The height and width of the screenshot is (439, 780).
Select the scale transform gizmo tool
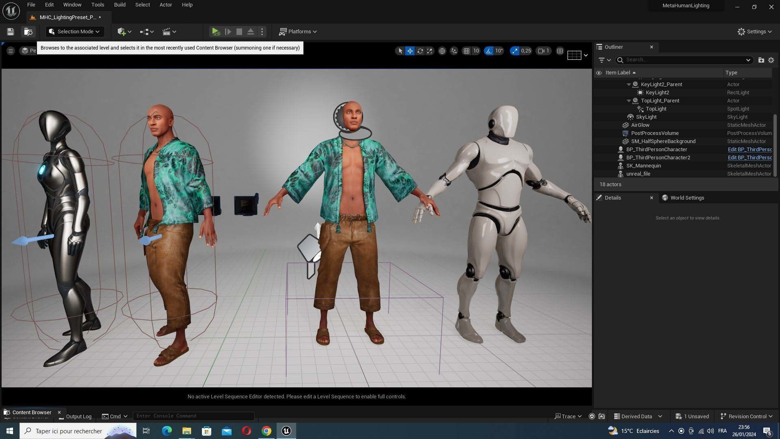(429, 51)
